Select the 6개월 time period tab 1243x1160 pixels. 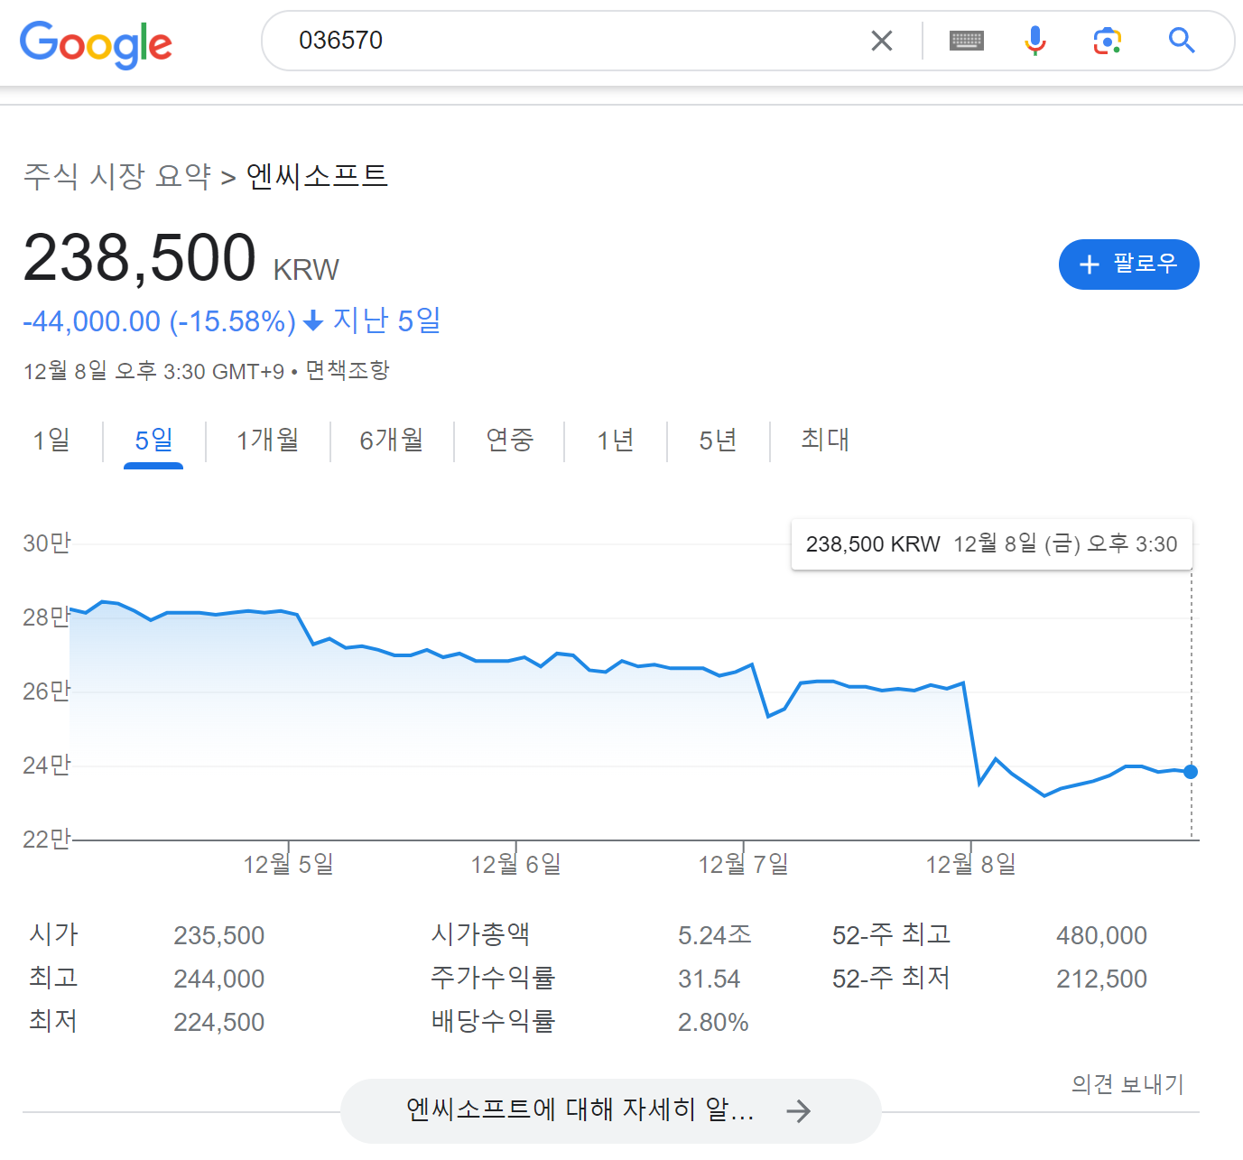392,441
